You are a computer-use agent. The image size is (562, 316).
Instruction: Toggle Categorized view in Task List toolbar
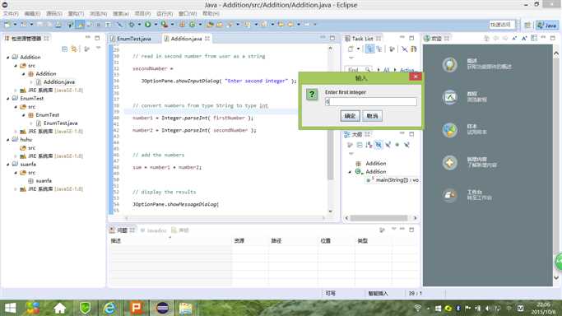(x=369, y=49)
